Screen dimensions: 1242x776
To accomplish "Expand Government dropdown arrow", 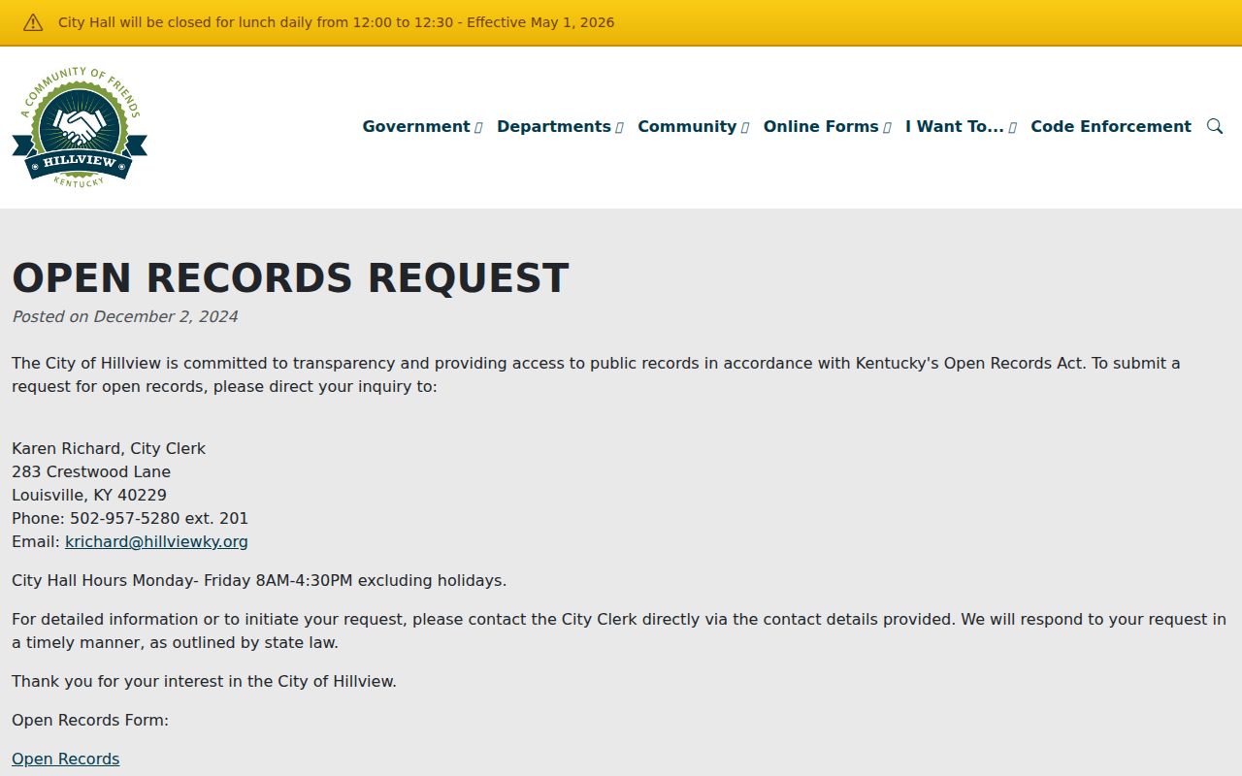I will click(478, 127).
